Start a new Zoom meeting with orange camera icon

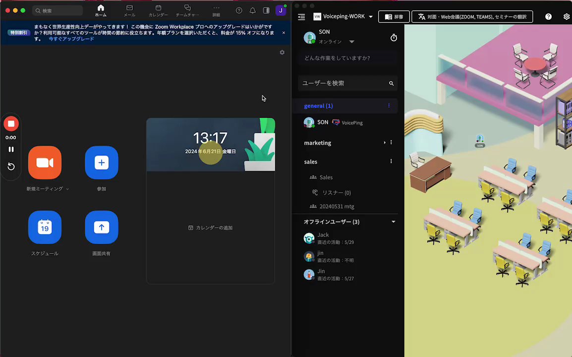pos(45,163)
